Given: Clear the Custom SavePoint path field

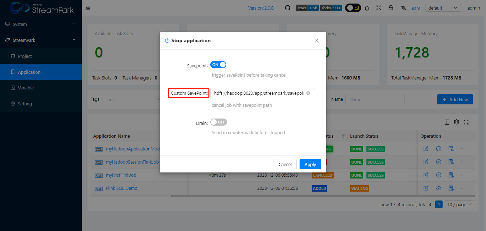Looking at the screenshot, I should click(308, 93).
